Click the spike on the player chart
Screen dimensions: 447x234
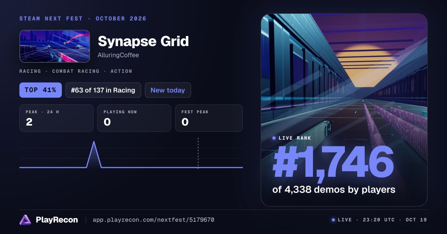point(94,154)
